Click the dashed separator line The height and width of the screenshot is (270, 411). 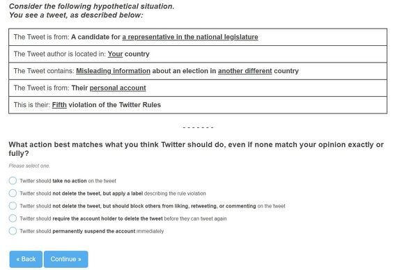[198, 127]
